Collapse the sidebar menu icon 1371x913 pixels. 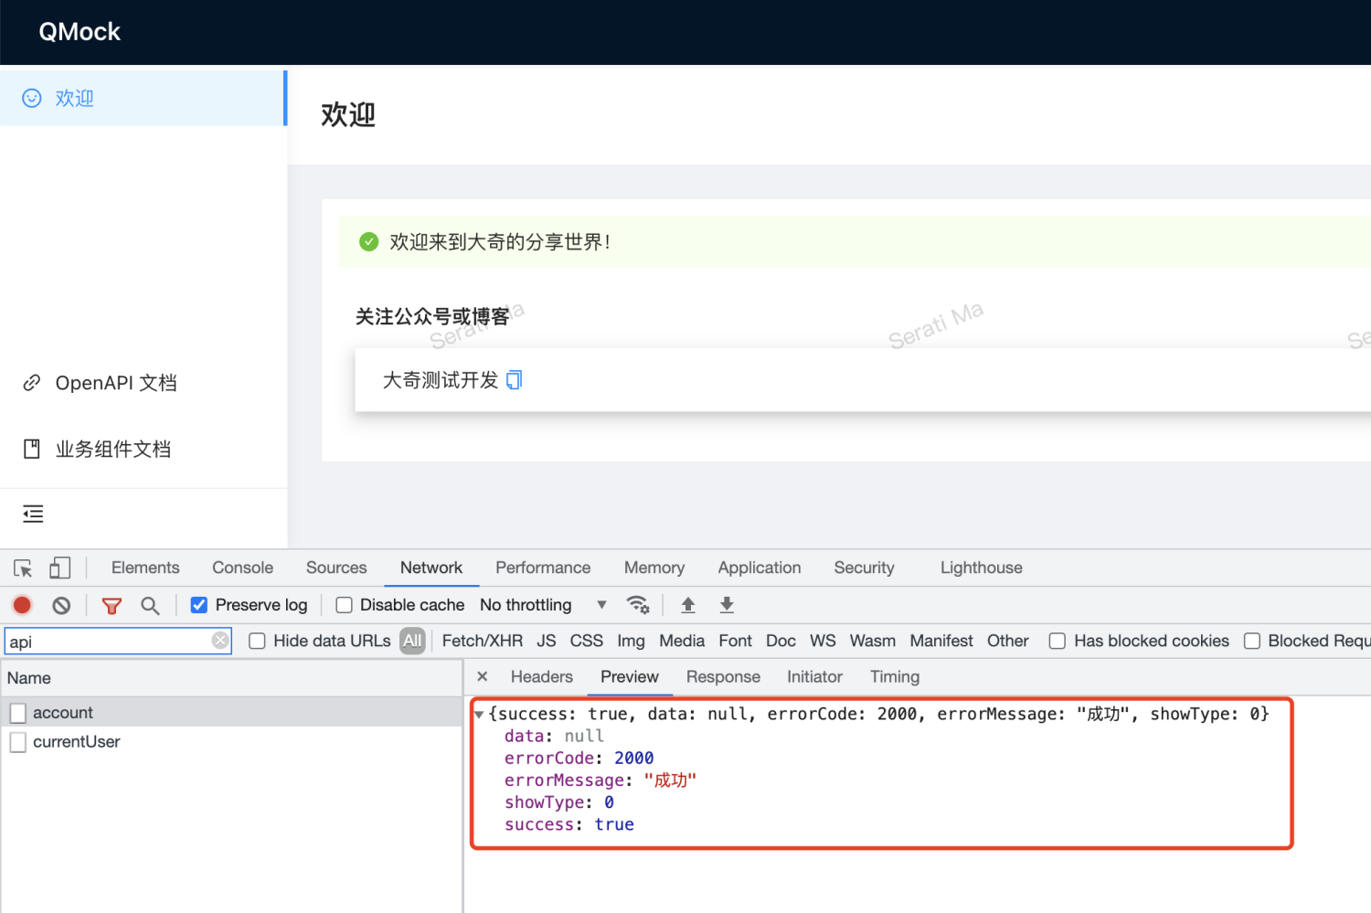pyautogui.click(x=33, y=514)
